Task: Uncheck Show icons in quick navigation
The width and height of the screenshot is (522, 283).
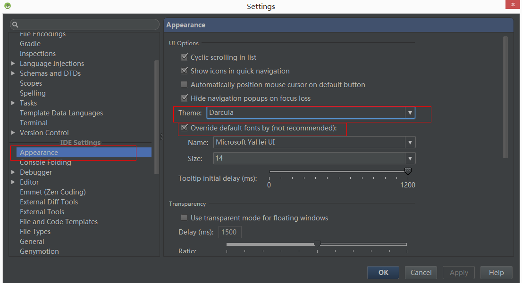Action: coord(185,71)
